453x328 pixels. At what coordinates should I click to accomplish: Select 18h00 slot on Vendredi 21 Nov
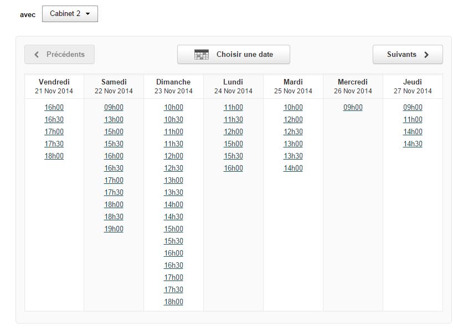(x=54, y=156)
